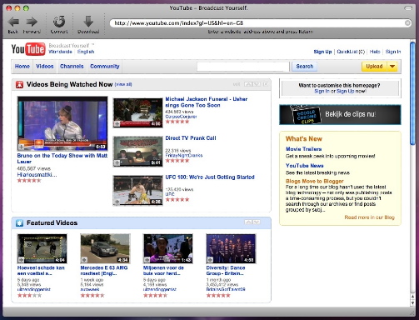
Task: Click the edit link in Videos Being Watched Now
Action: pyautogui.click(x=237, y=84)
